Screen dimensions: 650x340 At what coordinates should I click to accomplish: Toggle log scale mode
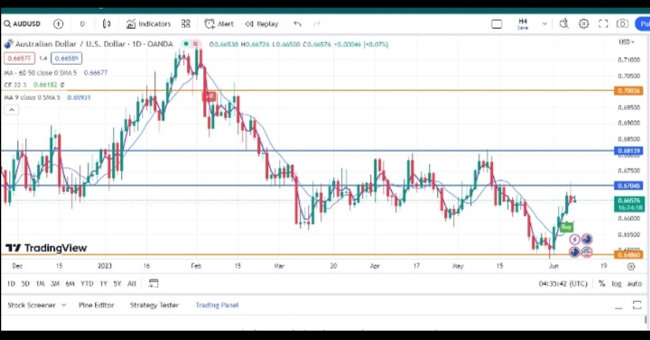(x=617, y=284)
